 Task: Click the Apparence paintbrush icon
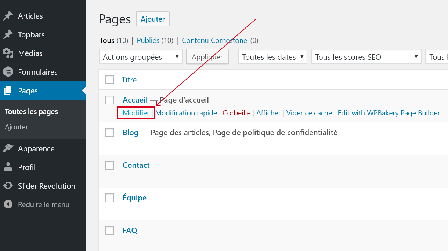8,149
